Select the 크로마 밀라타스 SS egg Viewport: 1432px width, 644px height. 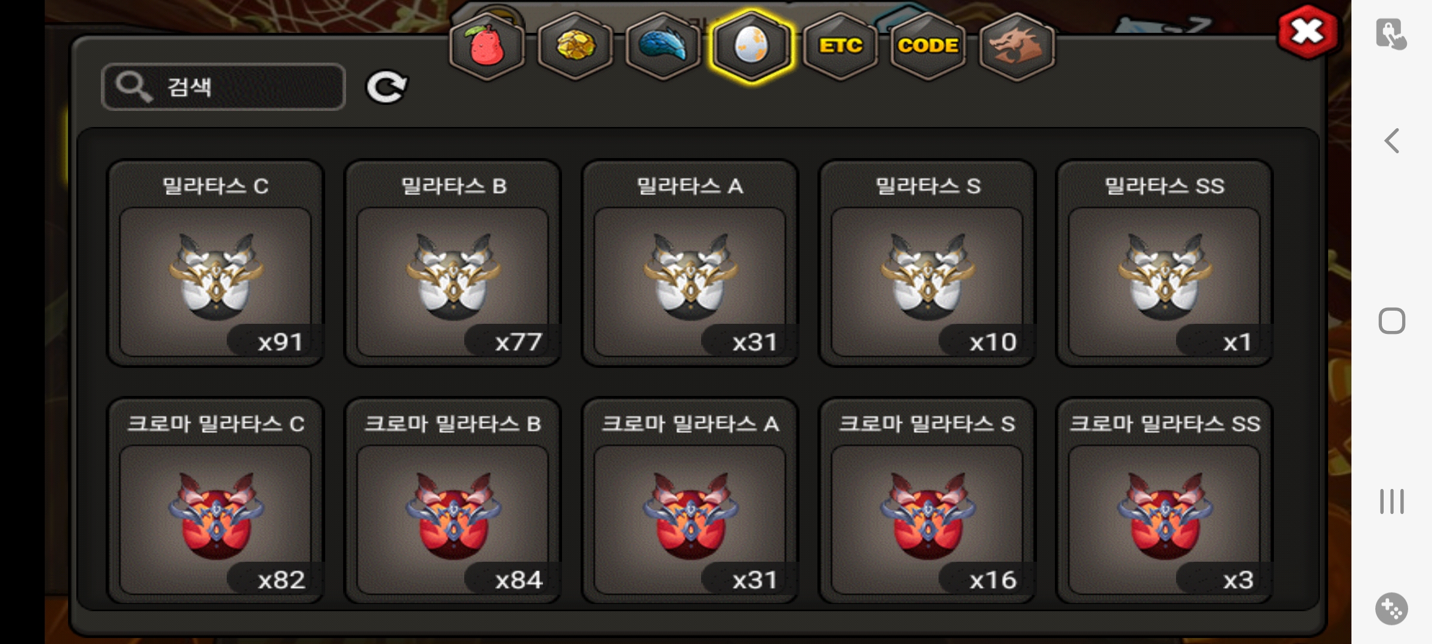pos(1164,501)
